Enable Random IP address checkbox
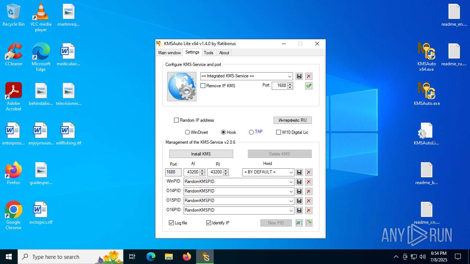 pyautogui.click(x=176, y=120)
